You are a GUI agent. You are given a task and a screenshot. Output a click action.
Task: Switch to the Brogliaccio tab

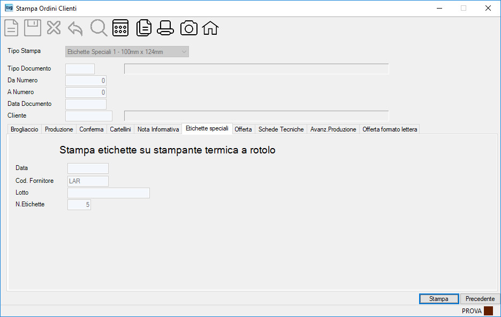[24, 129]
